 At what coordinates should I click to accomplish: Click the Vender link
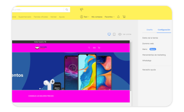tap(53, 17)
